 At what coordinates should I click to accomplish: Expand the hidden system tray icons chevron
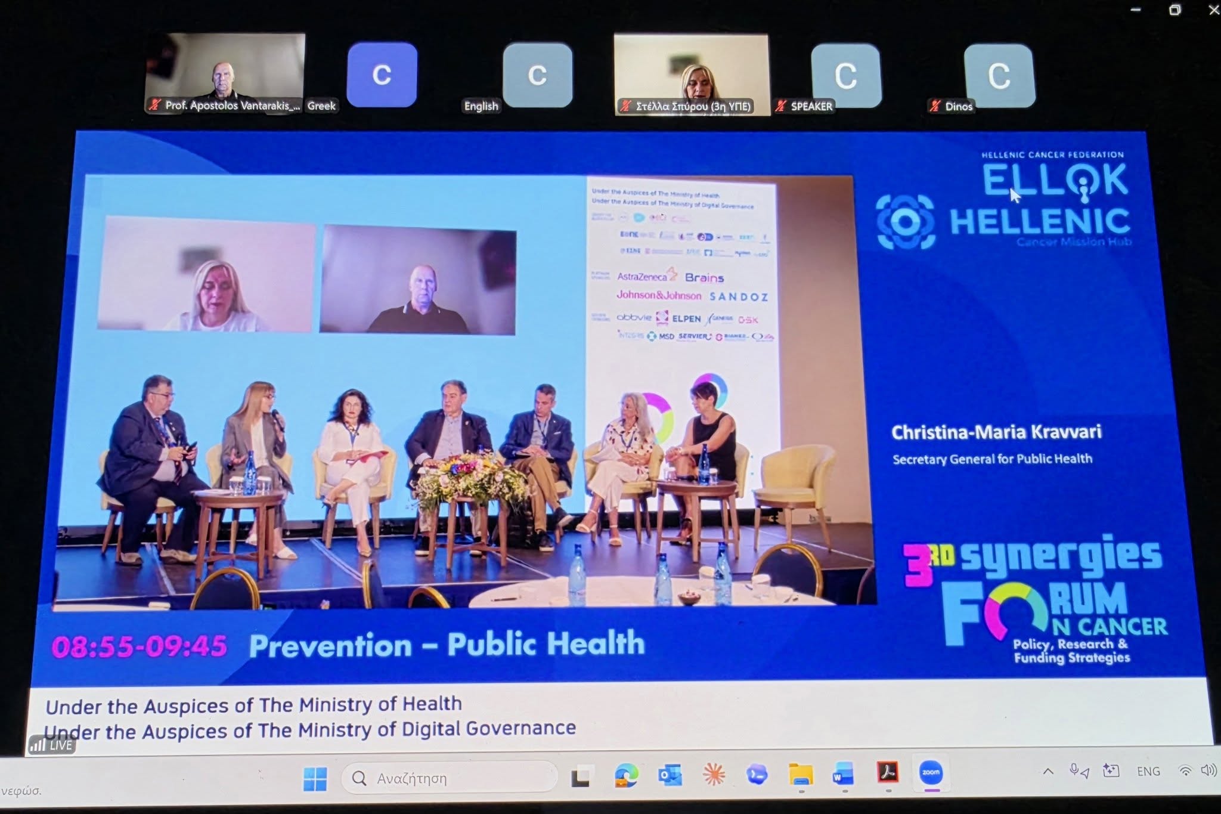1048,772
